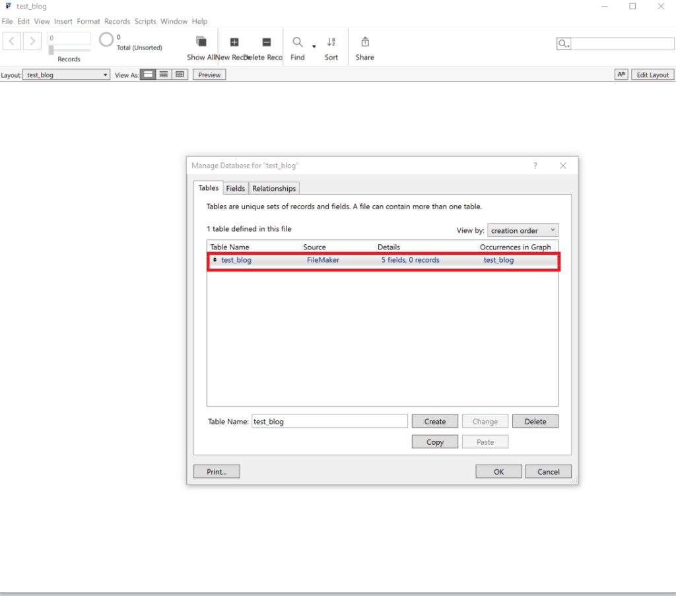This screenshot has height=596, width=676.
Task: Switch to the Relationships tab
Action: pyautogui.click(x=274, y=188)
